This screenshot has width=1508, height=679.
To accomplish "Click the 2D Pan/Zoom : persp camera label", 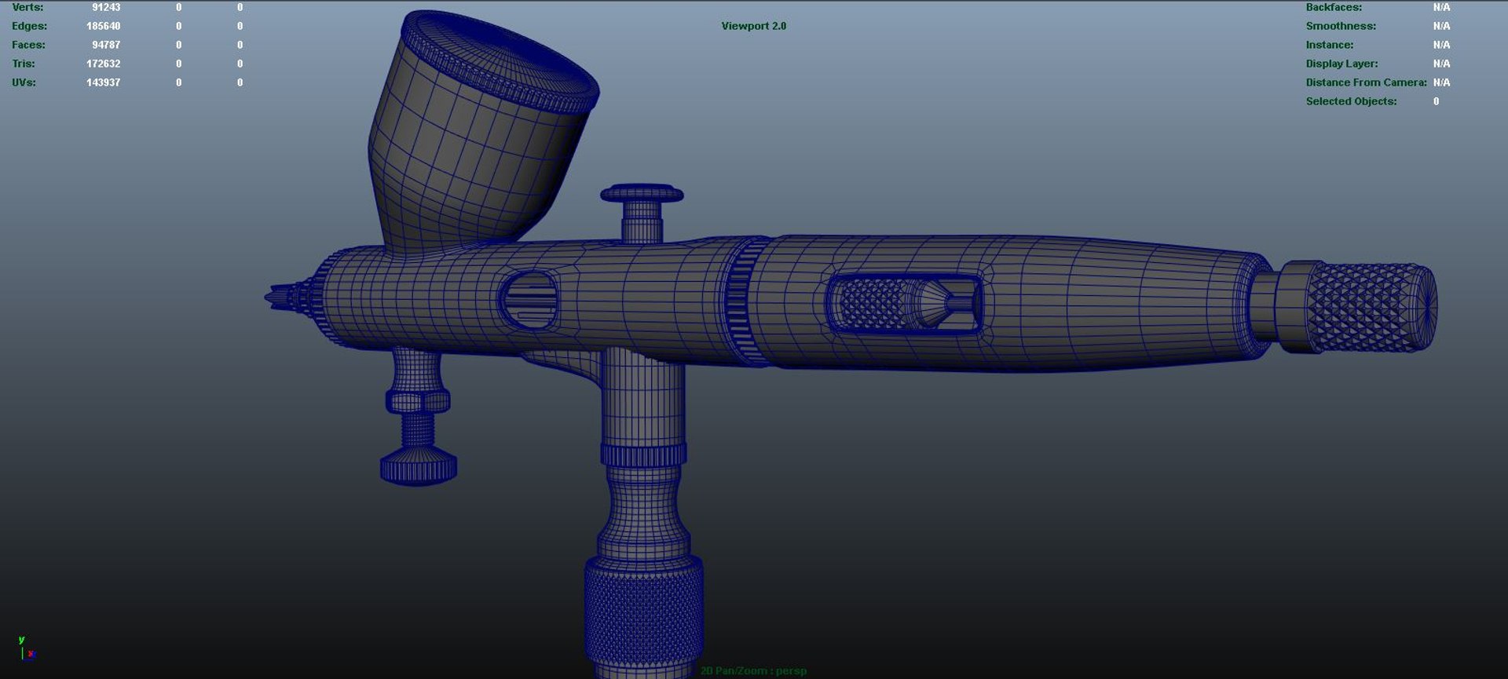I will click(753, 670).
